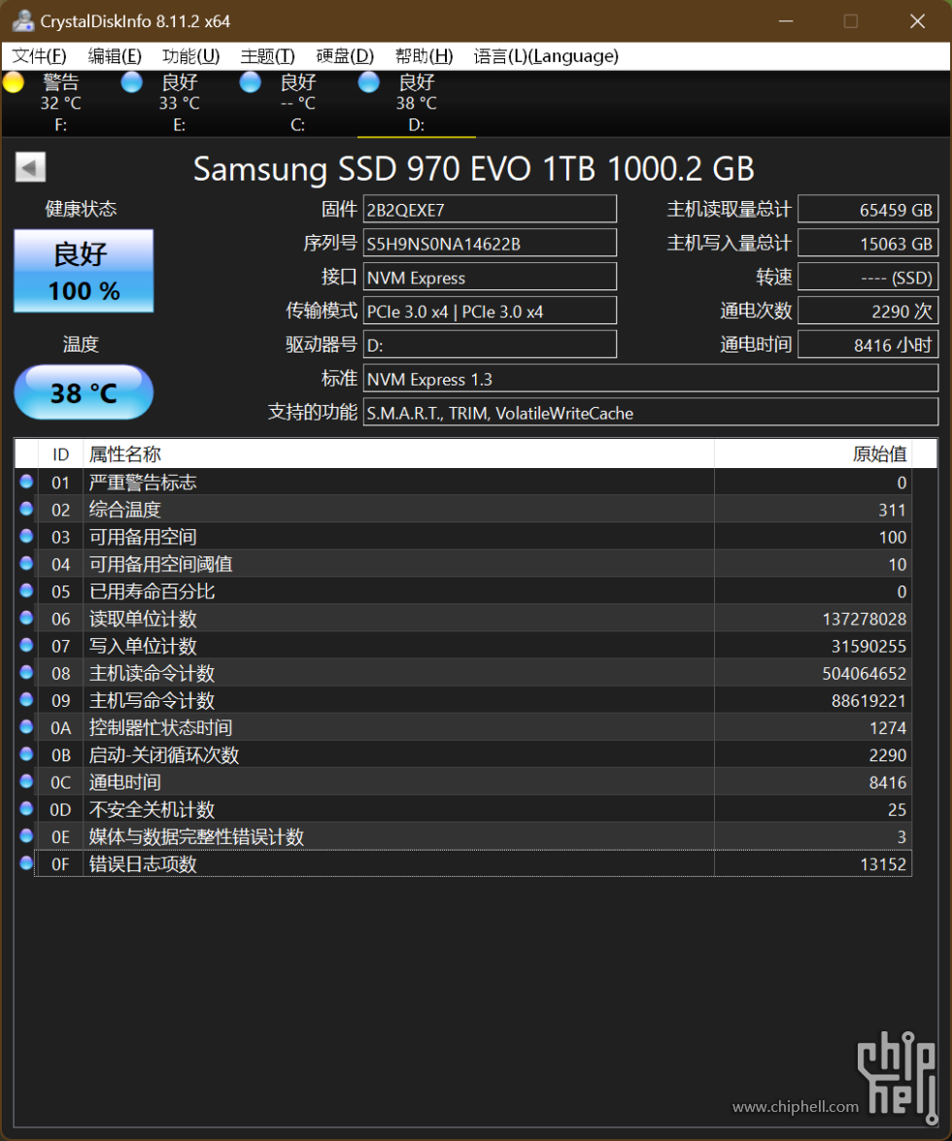Click the ID column header
Image resolution: width=952 pixels, height=1141 pixels.
tap(60, 454)
